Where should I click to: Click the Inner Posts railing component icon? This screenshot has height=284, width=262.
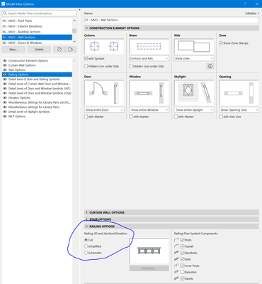(x=176, y=266)
